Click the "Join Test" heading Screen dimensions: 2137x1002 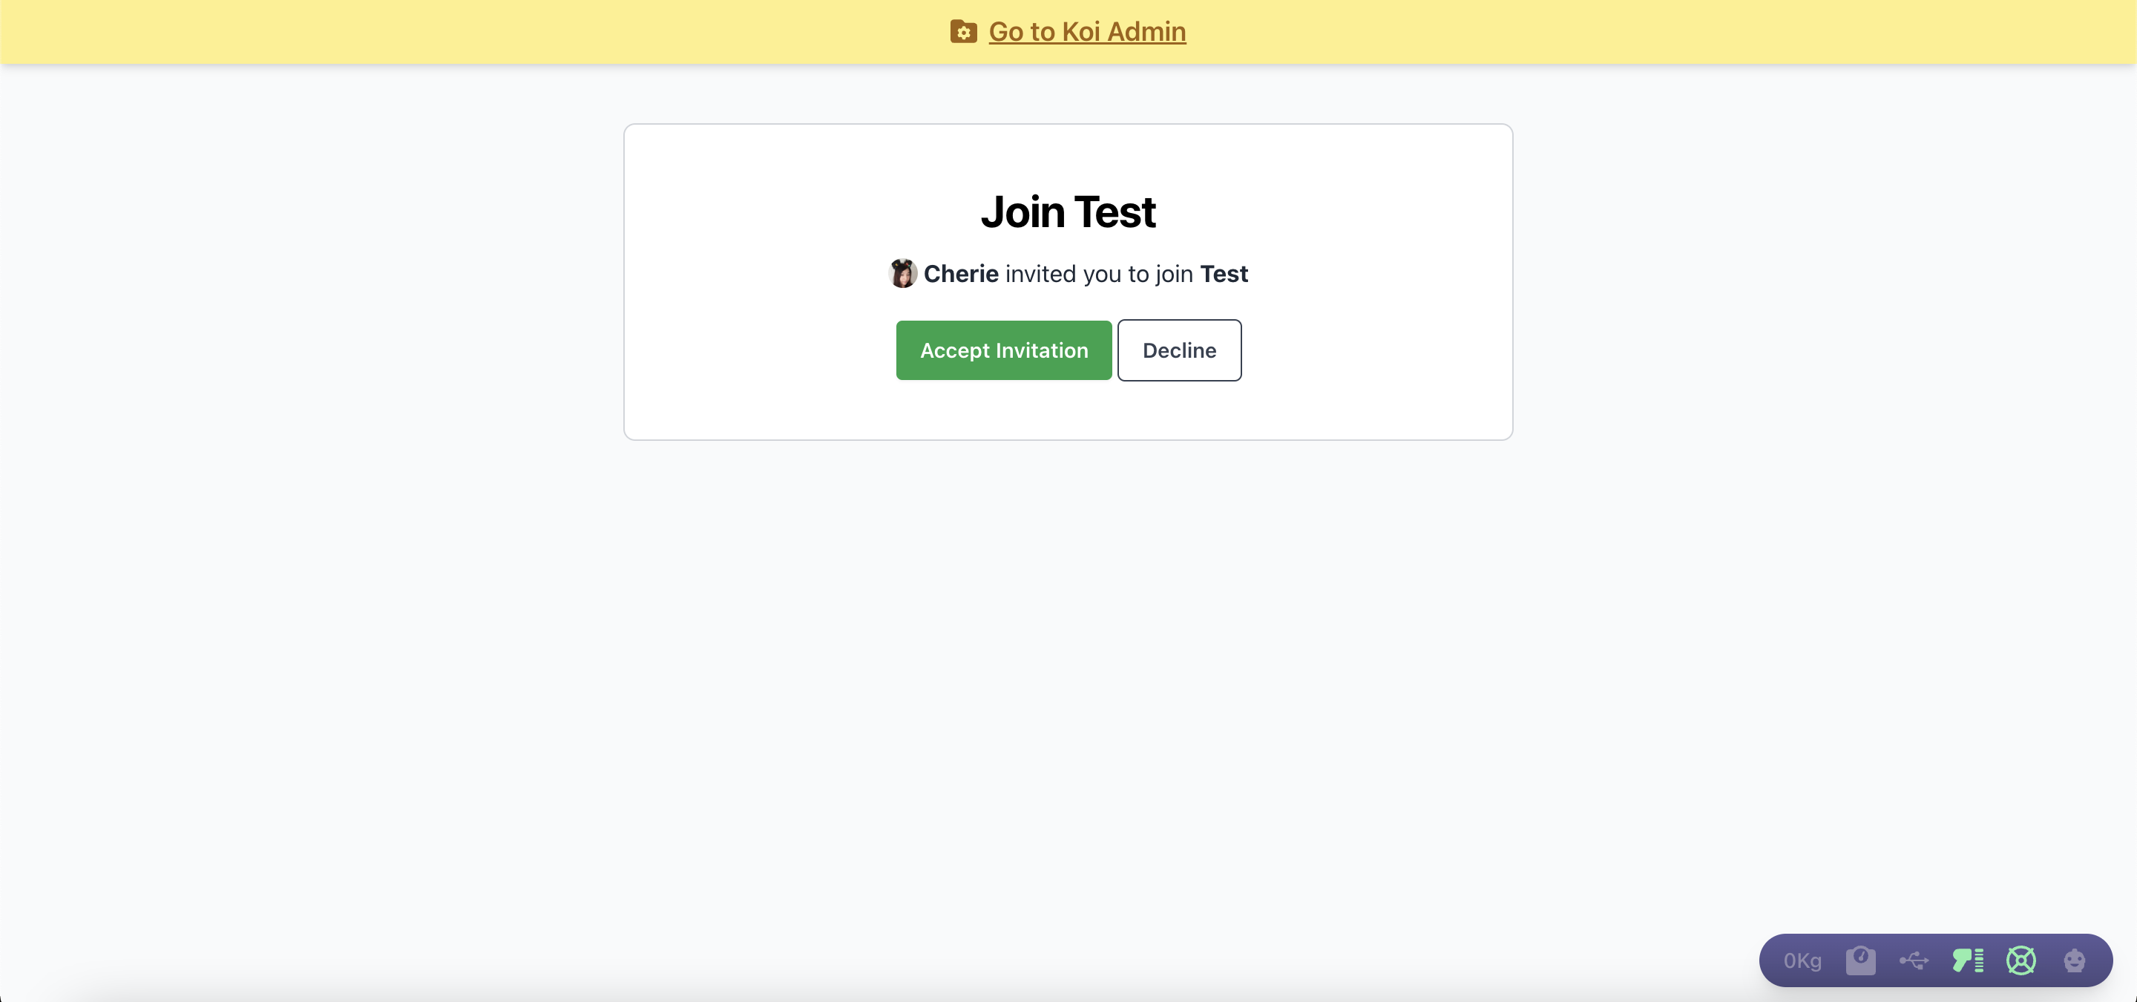tap(1068, 212)
